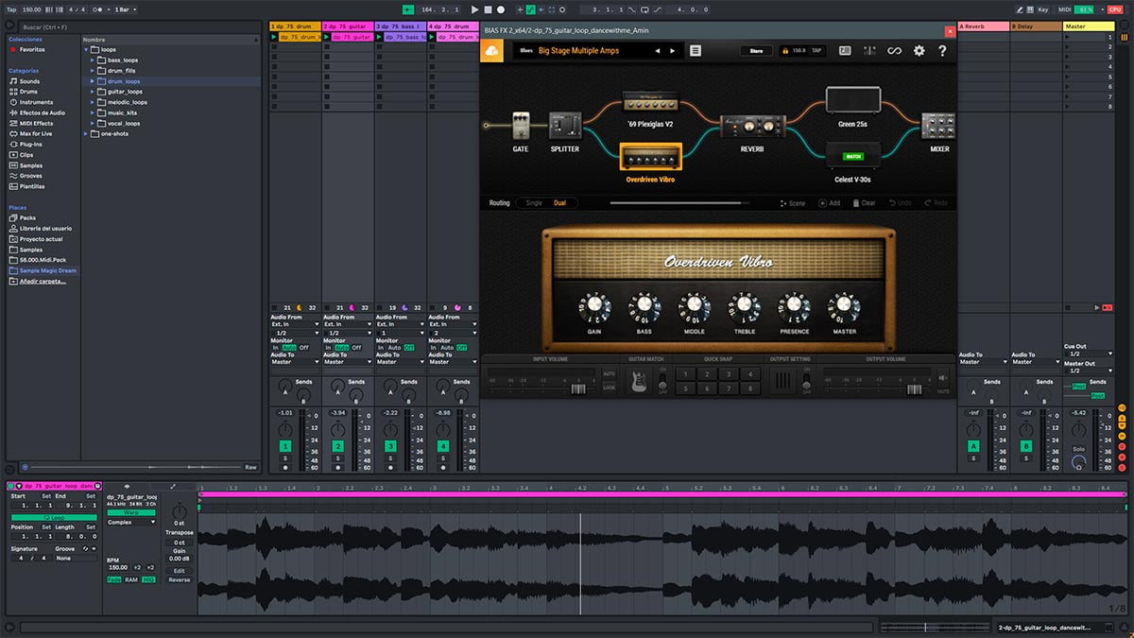Select the REVERB rack unit
Image resolution: width=1134 pixels, height=638 pixels.
coord(752,127)
